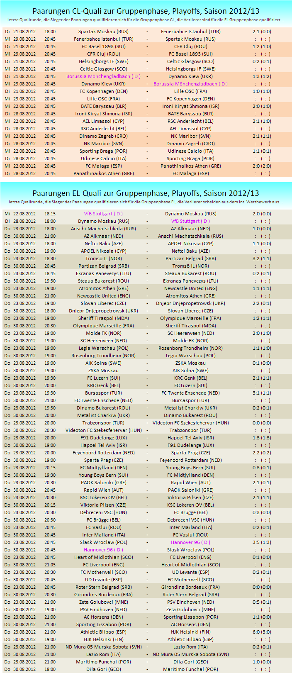Click the kickoff time '18:45' of Ekranas Panevezys

coord(50,273)
